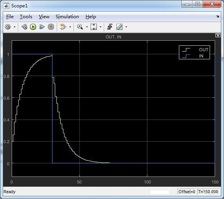Toggle the Cursor Measurements ruler icon
The image size is (224, 199).
tap(119, 27)
